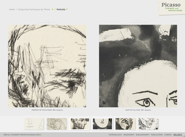Open the Publication page

pos(157,135)
